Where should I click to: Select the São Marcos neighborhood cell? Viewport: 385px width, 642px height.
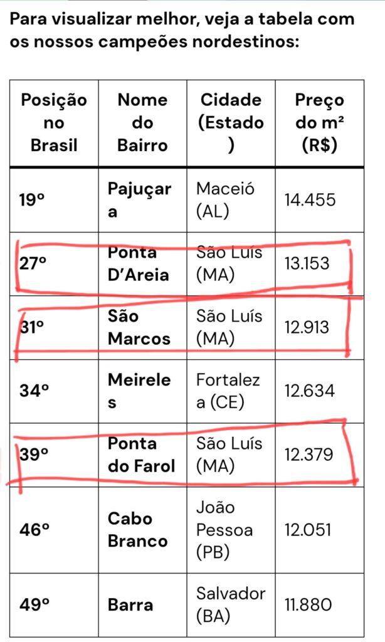coord(139,328)
